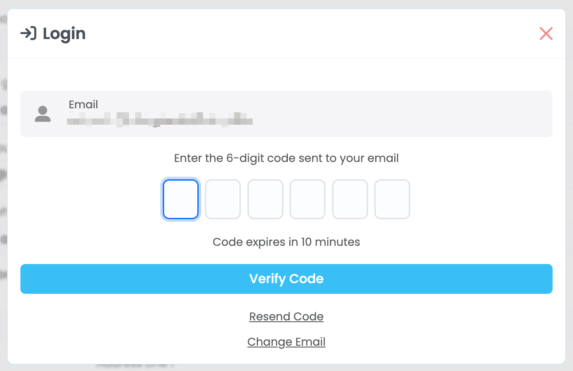
Task: Click the login arrow icon in header
Action: 28,34
